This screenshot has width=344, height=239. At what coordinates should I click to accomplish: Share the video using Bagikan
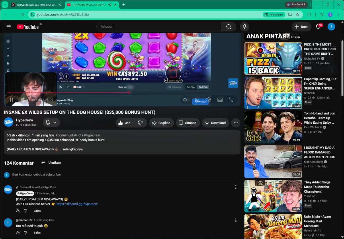pyautogui.click(x=161, y=123)
